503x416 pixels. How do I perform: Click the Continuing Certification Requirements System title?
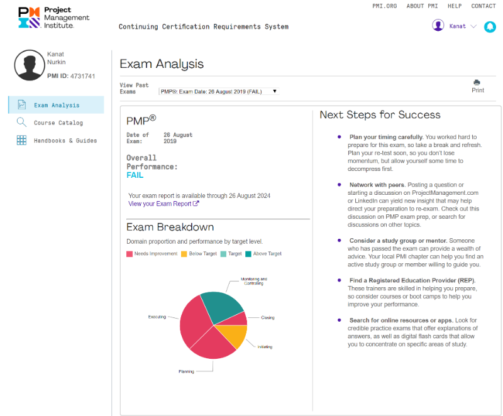tap(204, 27)
